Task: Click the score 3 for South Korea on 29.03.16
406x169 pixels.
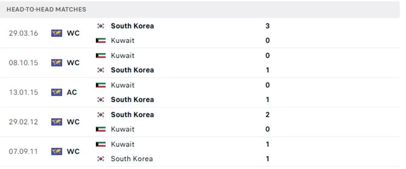Action: (267, 26)
